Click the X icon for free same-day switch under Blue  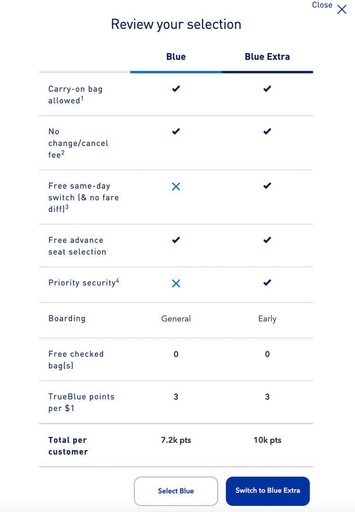(x=176, y=187)
